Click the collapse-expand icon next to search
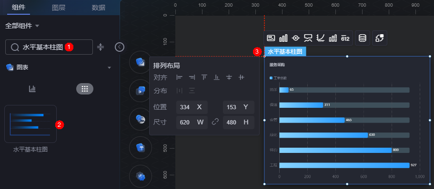Screen dimensions: 434x189 click(101, 47)
